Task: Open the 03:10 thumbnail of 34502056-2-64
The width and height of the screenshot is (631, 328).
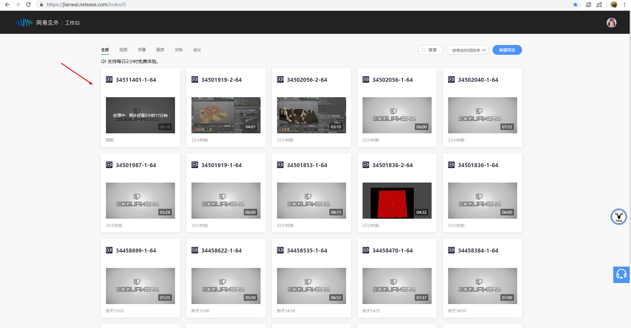Action: (312, 115)
